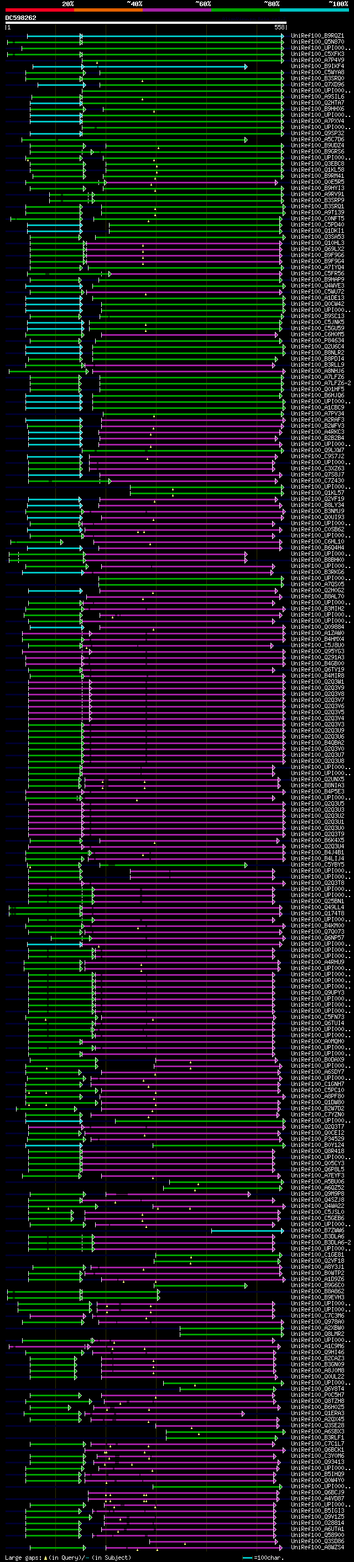Select the UniRef100_A9T139 label
This screenshot has width=354, height=1562.
(317, 212)
